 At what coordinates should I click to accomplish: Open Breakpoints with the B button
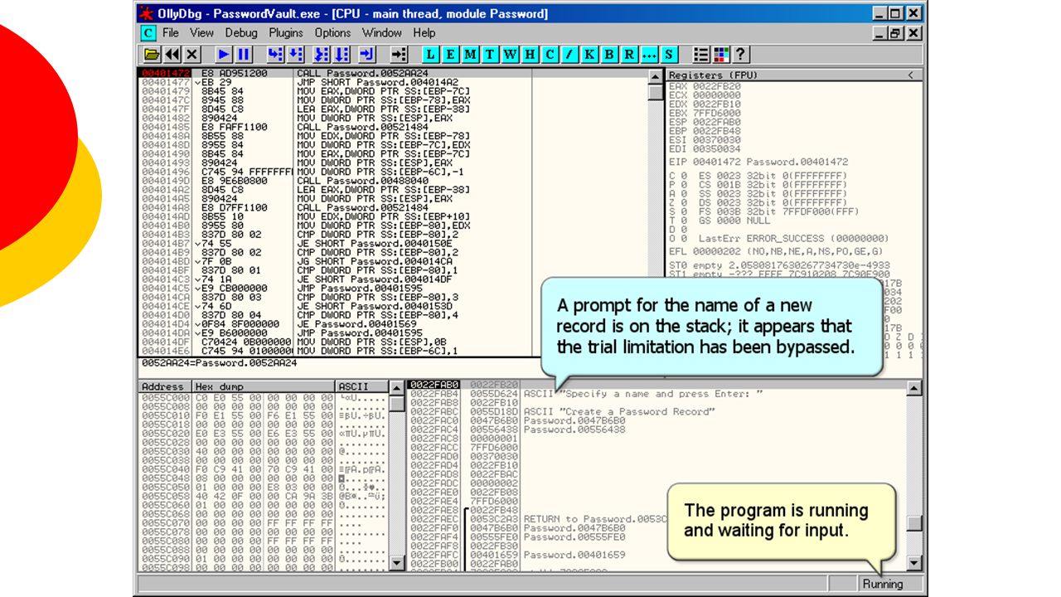coord(610,55)
